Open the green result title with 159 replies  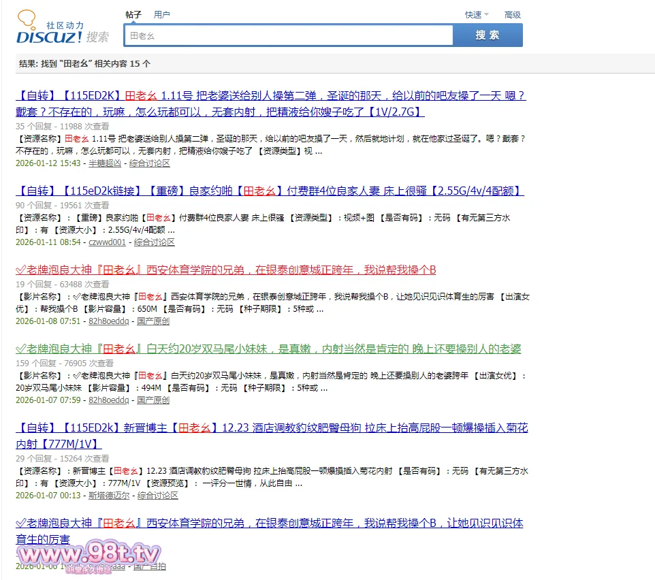tap(268, 349)
